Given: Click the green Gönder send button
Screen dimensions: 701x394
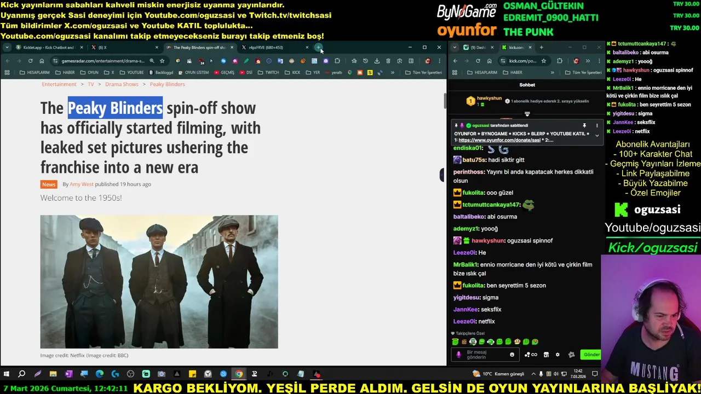Looking at the screenshot, I should (x=591, y=355).
